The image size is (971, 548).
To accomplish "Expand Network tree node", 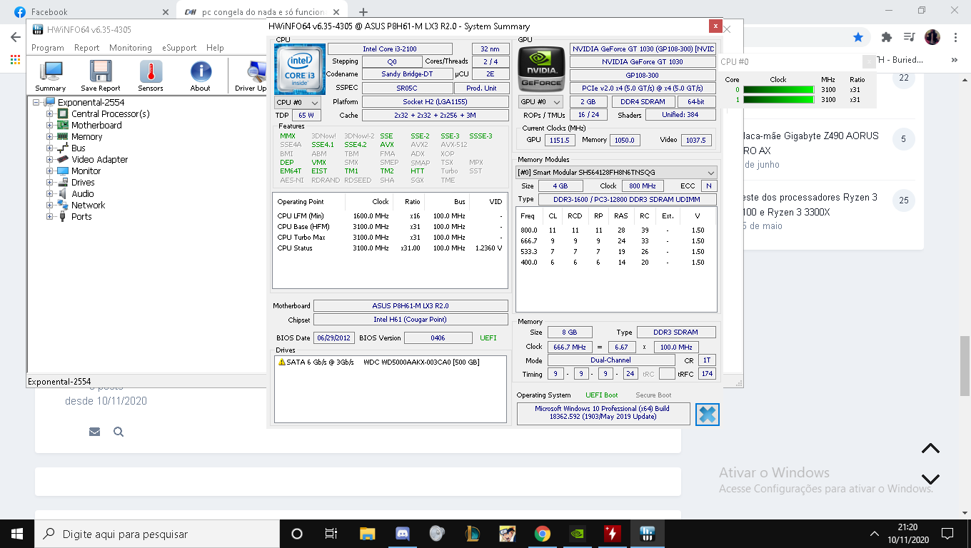I will (x=50, y=205).
